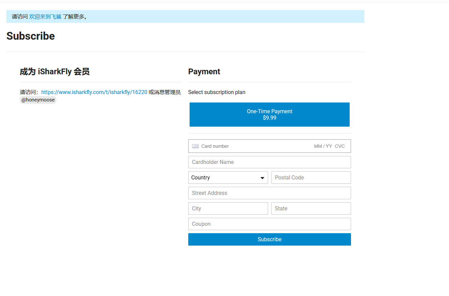Click the Postal Code input

click(311, 178)
